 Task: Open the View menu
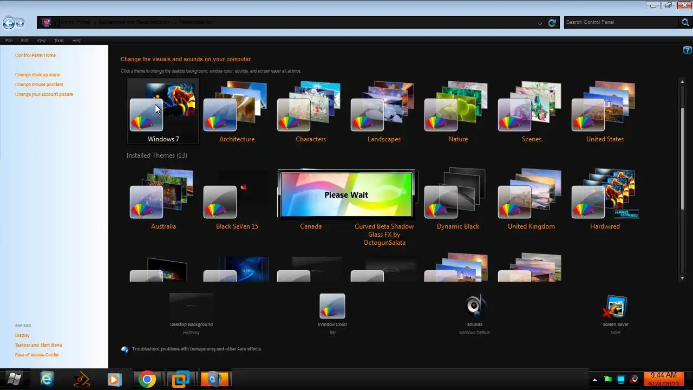(x=41, y=41)
